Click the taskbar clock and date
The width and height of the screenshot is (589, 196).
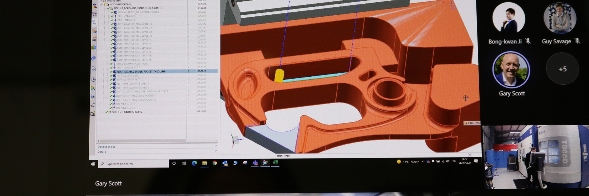point(464,161)
